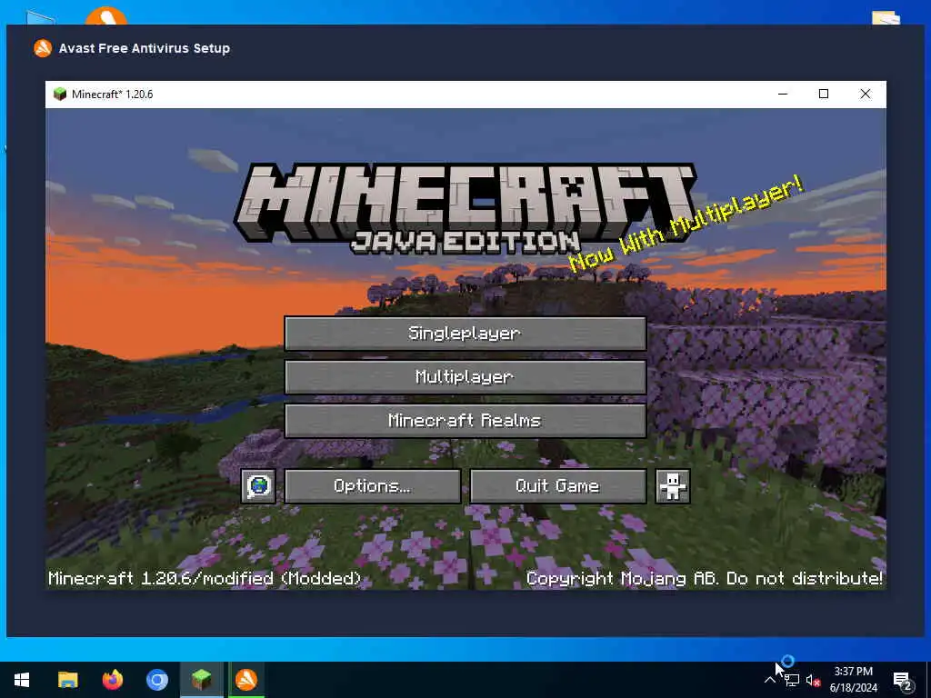Open the network status tray icon

click(792, 680)
